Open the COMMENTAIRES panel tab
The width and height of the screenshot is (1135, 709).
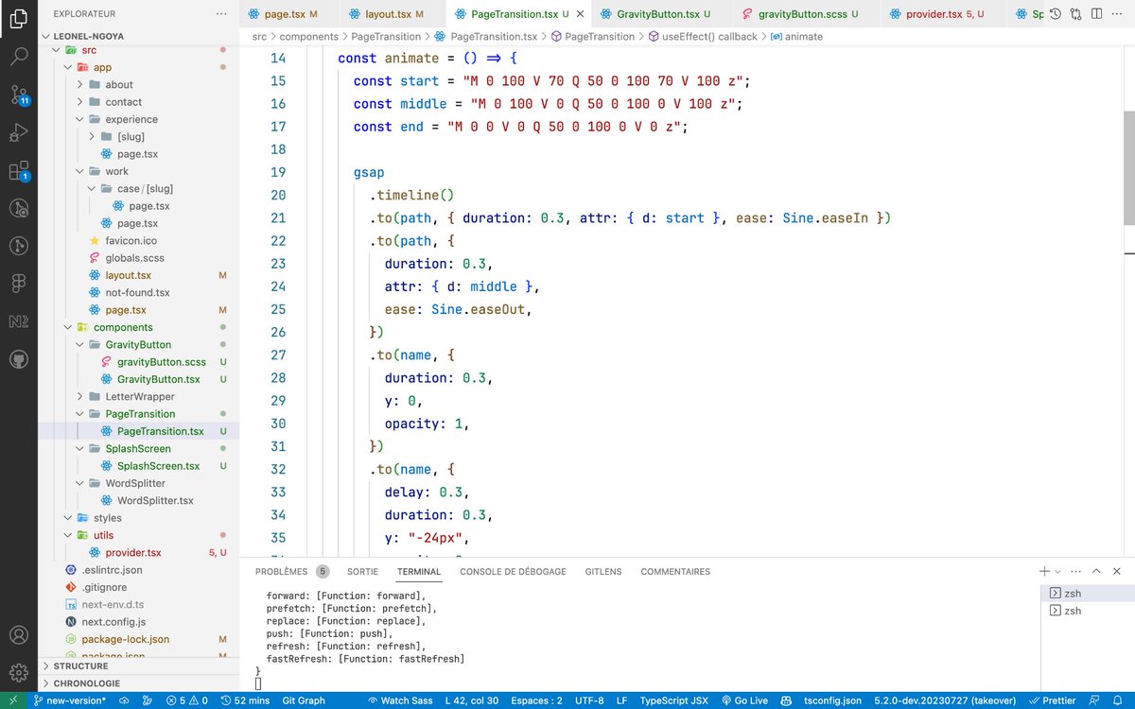click(x=675, y=571)
